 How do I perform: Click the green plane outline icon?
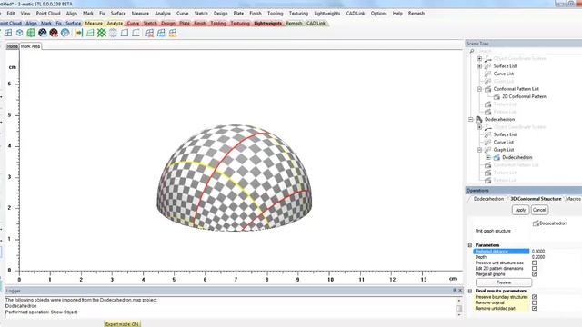pyautogui.click(x=90, y=33)
